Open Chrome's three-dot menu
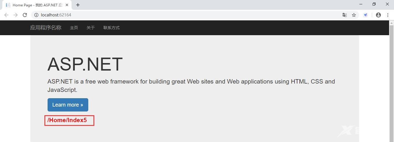Image resolution: width=394 pixels, height=142 pixels. [x=388, y=15]
